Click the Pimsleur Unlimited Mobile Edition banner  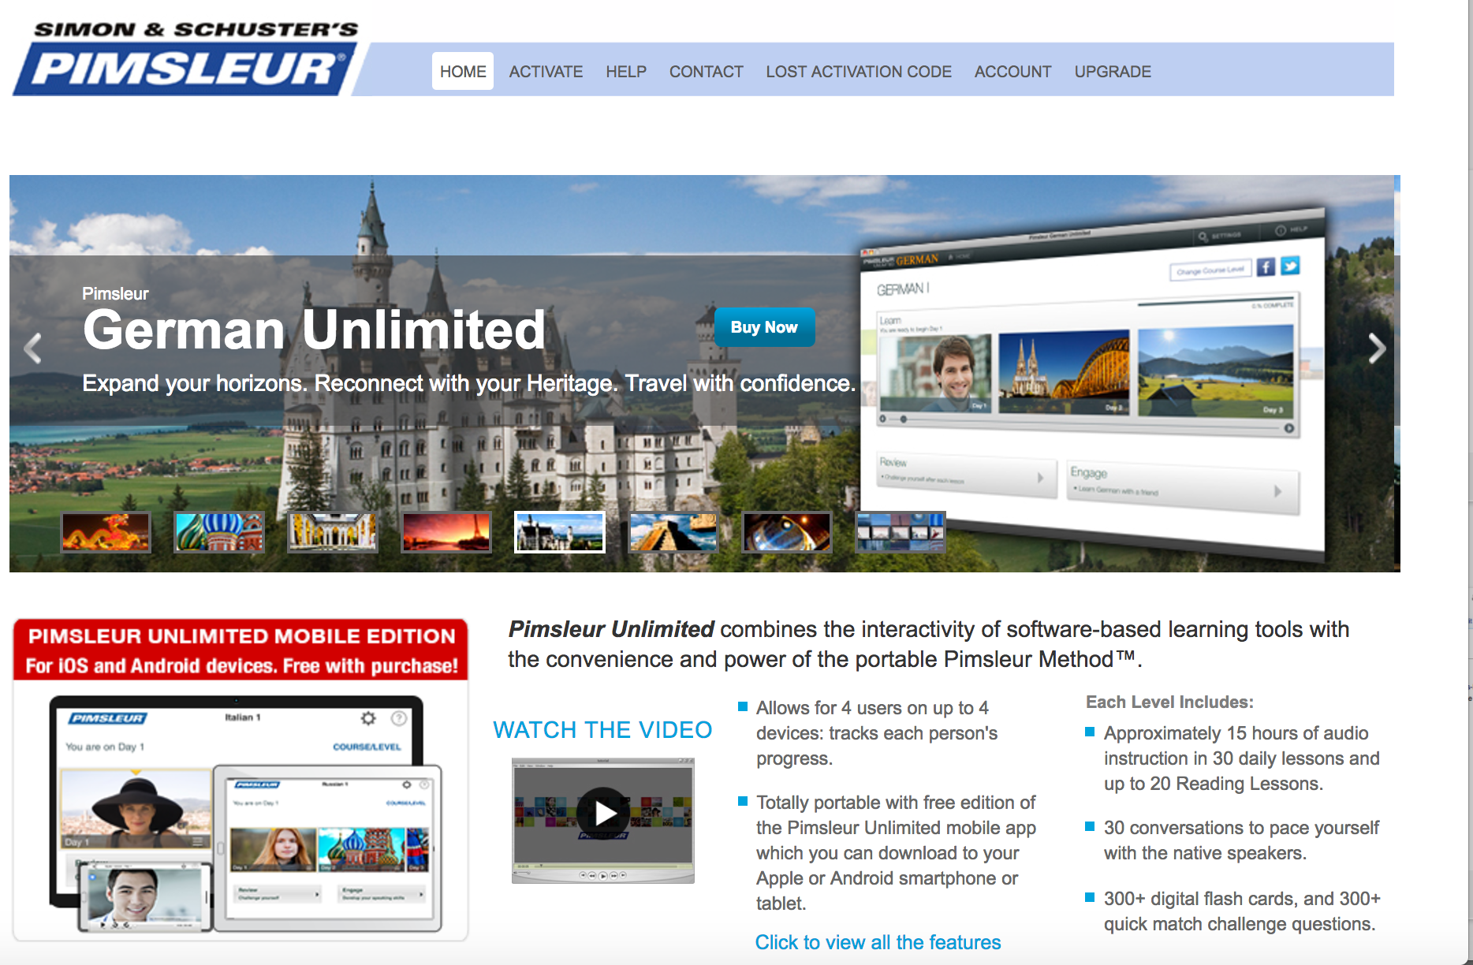241,650
